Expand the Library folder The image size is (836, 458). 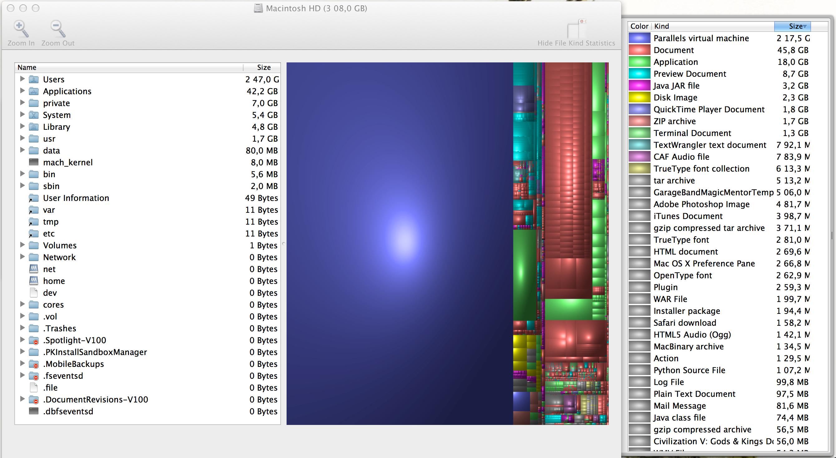22,126
